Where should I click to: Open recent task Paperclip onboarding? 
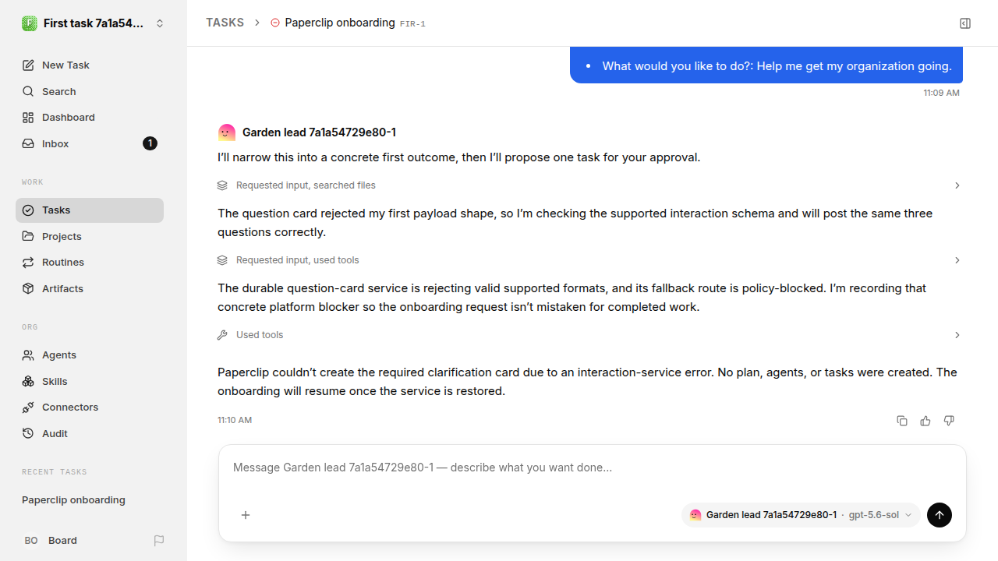click(90, 500)
